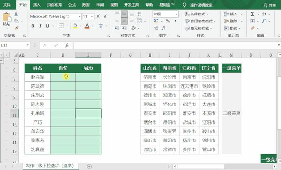Screen dimensions: 281x170
Task: Click the wrap text icon
Action: 139,14
